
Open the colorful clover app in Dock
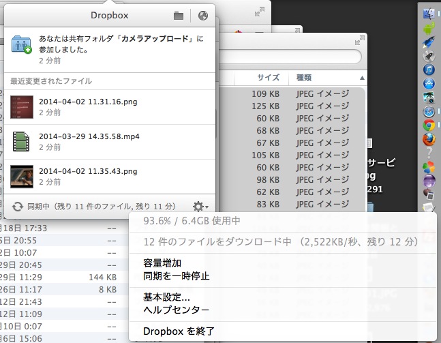429,168
